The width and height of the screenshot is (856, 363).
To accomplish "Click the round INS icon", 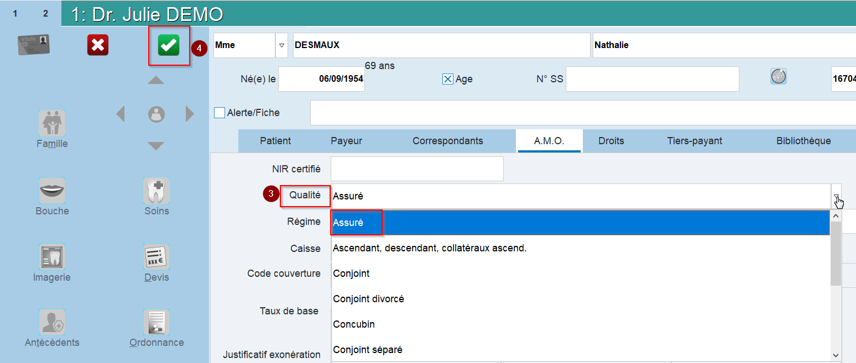I will 779,77.
